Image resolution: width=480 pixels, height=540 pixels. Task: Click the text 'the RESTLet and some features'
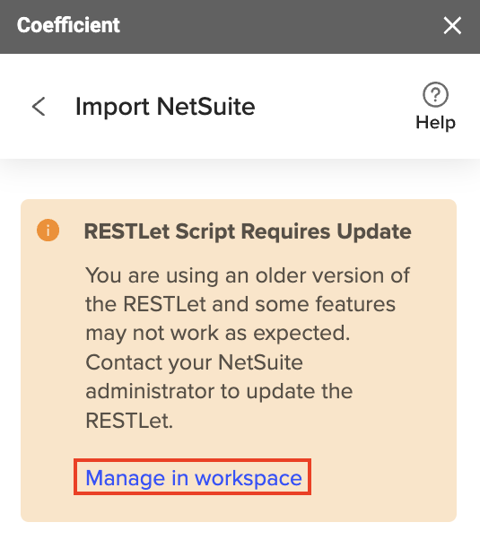240,304
